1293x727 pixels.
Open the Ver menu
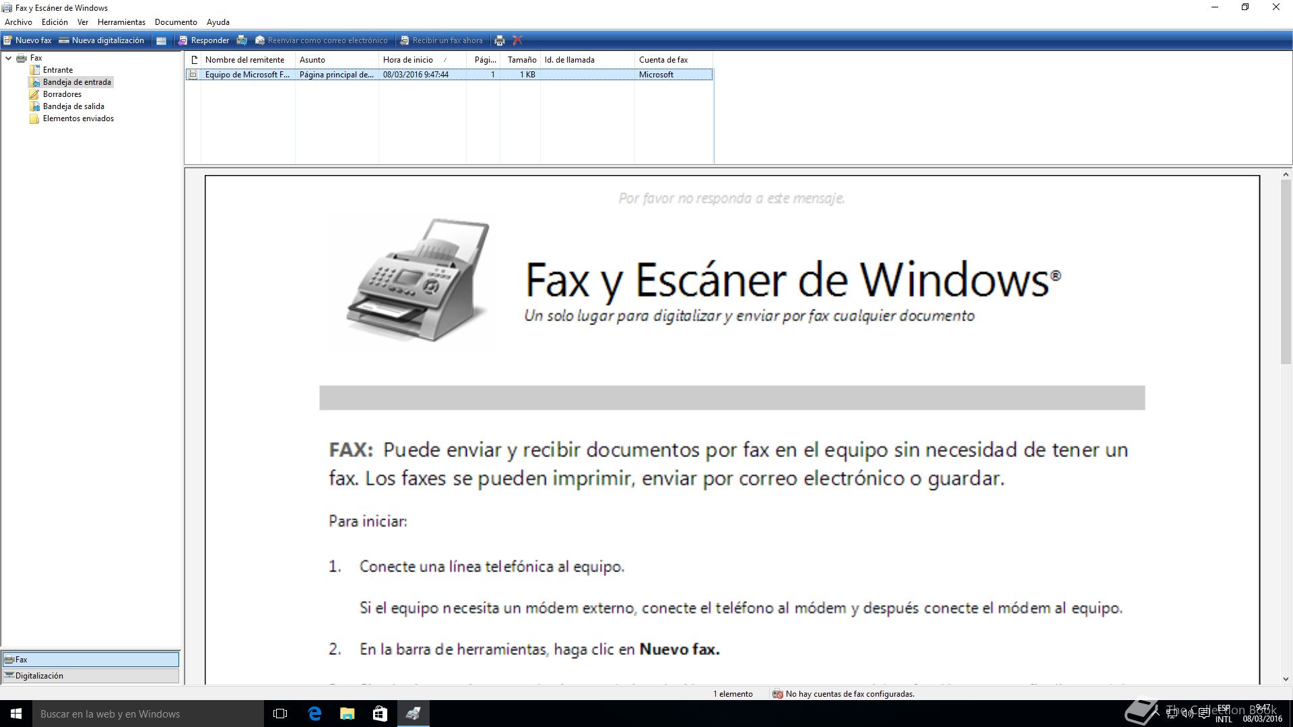tap(83, 22)
